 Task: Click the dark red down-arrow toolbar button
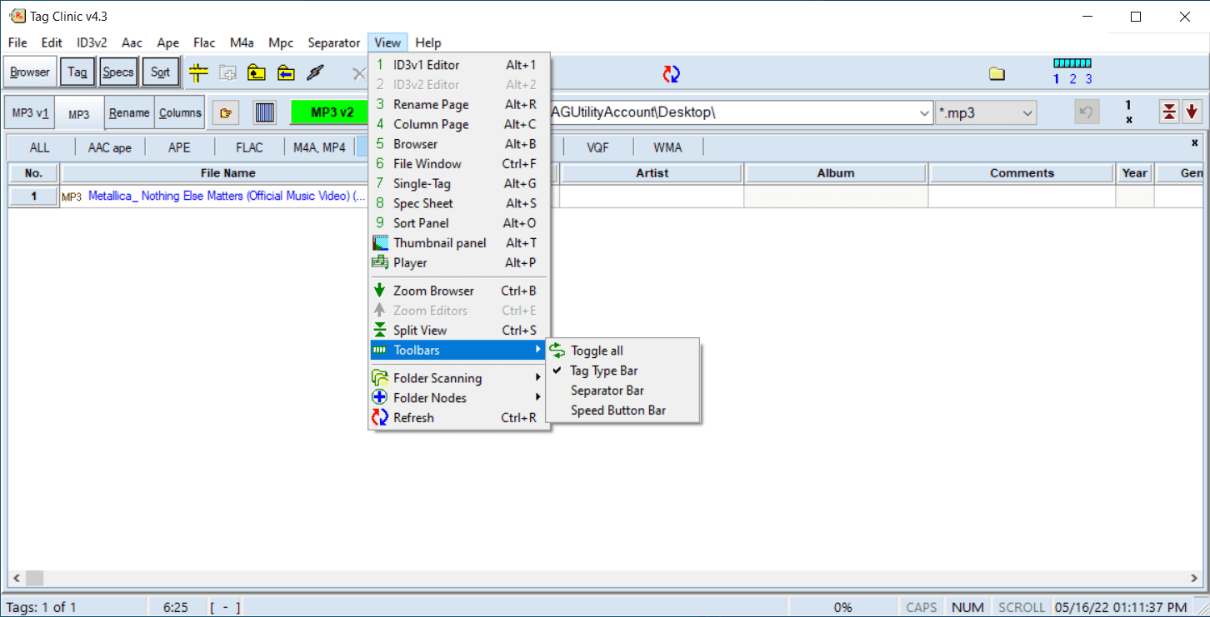[x=1192, y=112]
